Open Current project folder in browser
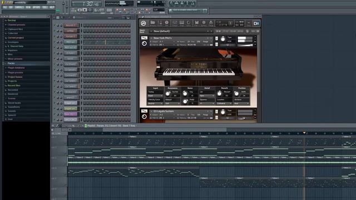 click(16, 38)
